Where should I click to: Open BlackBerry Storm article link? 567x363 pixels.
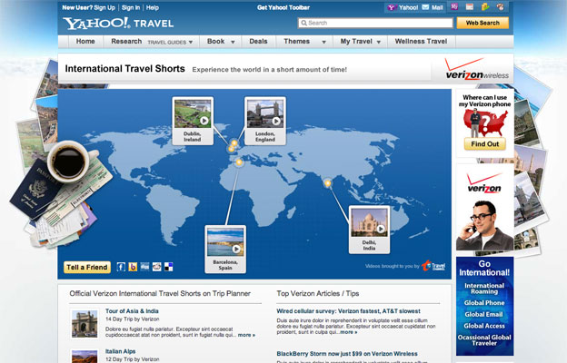point(347,354)
